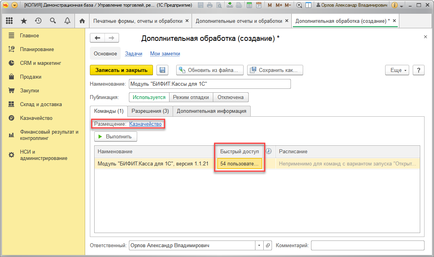Screen dimensions: 434x257
Task: Click Записать и закрыть button
Action: 121,70
